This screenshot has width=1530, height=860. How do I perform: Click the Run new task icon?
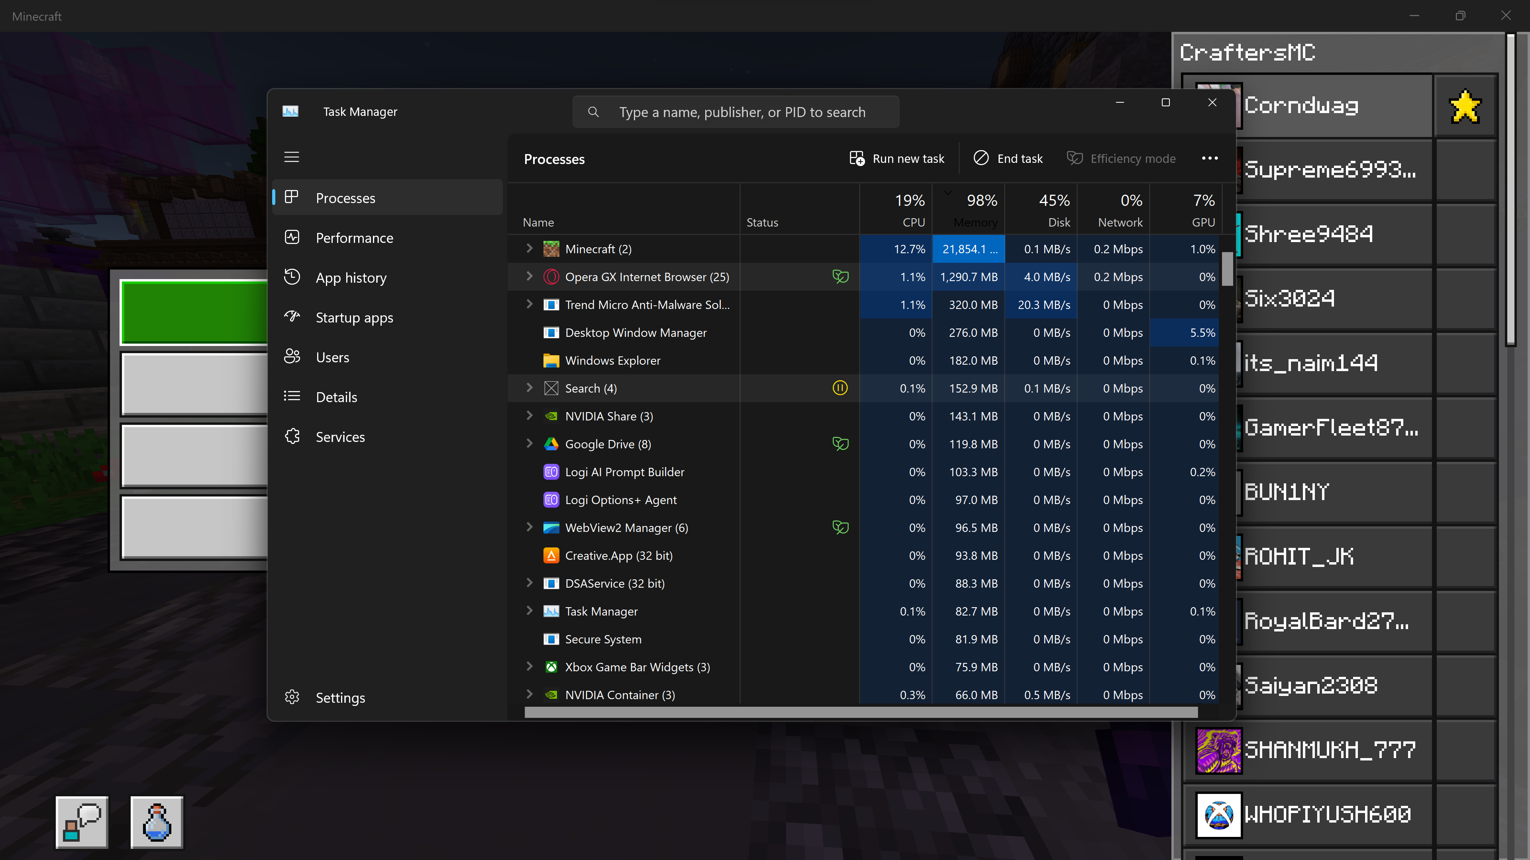(857, 158)
